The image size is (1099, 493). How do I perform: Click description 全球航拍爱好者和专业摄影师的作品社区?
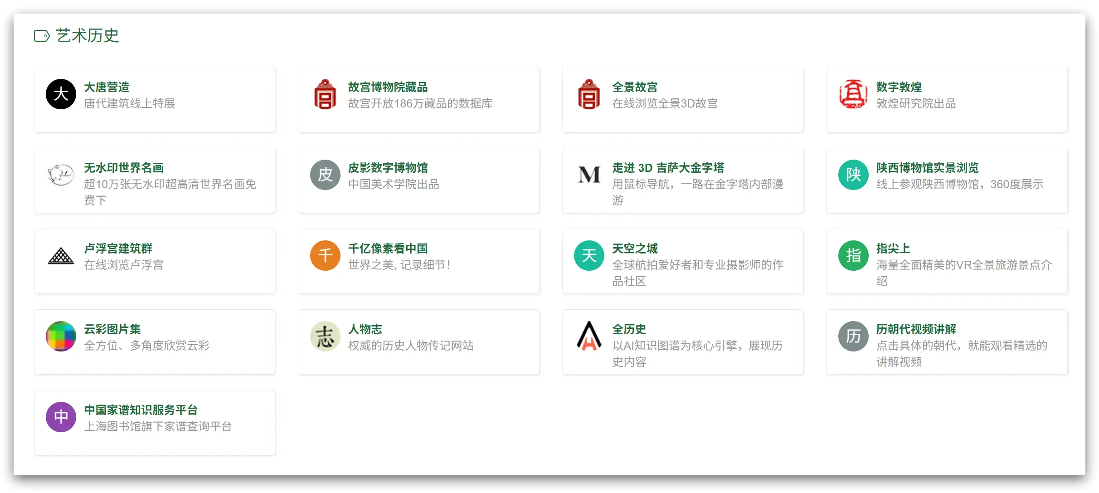click(698, 273)
